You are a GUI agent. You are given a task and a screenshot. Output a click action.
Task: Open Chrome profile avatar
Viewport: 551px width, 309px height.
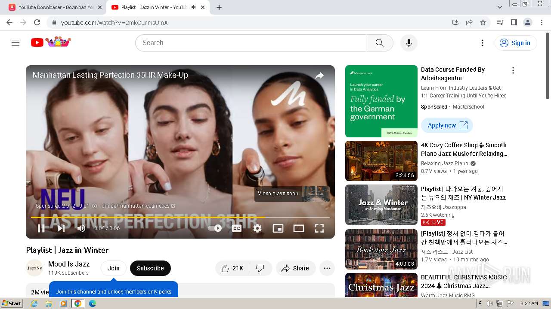click(x=527, y=22)
